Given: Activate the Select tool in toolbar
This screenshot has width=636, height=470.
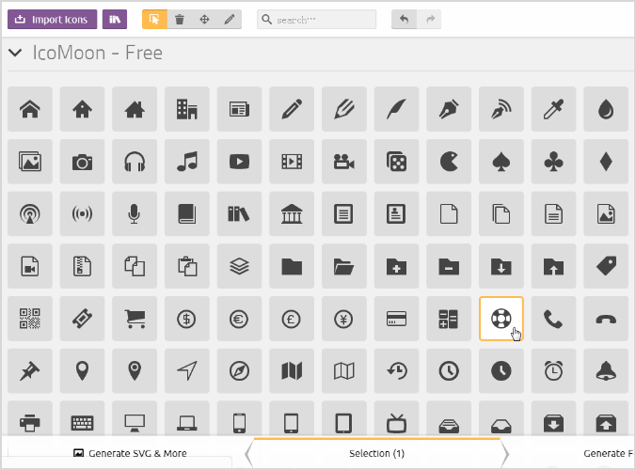Looking at the screenshot, I should (154, 20).
